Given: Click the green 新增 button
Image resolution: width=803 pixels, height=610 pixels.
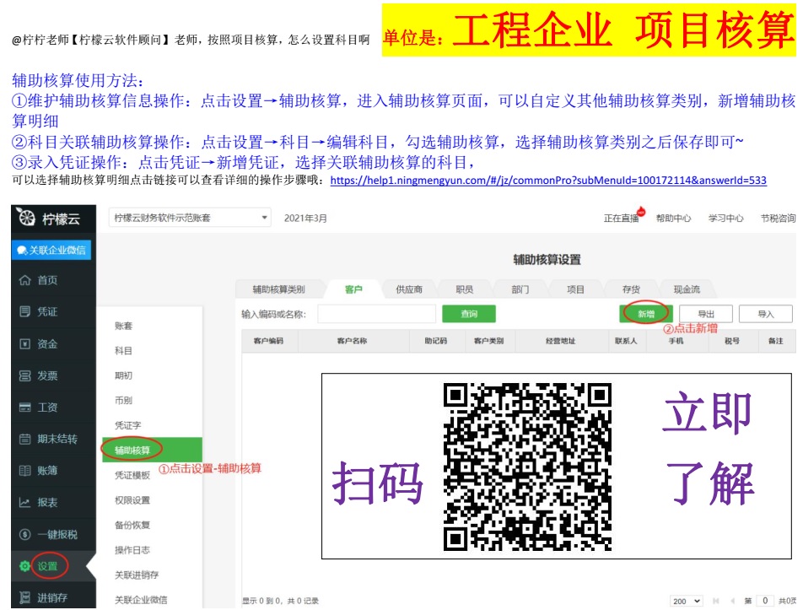Looking at the screenshot, I should [x=645, y=314].
